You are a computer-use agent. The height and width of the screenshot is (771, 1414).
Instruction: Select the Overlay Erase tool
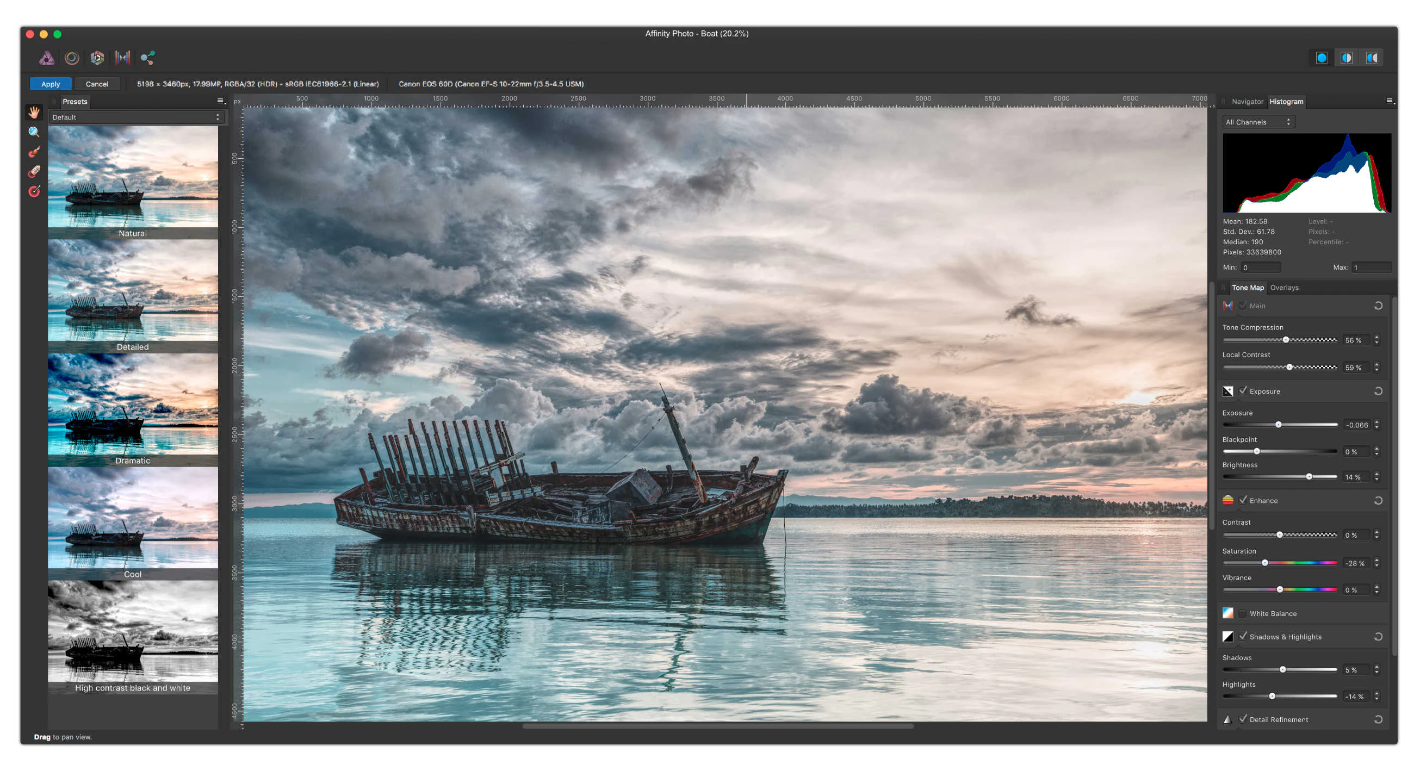tap(34, 171)
